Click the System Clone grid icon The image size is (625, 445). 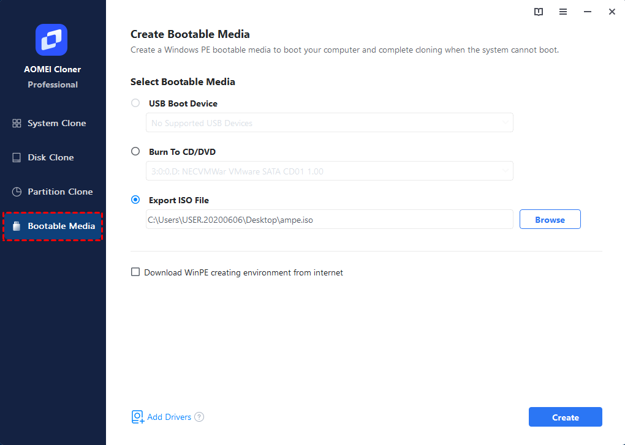coord(17,124)
